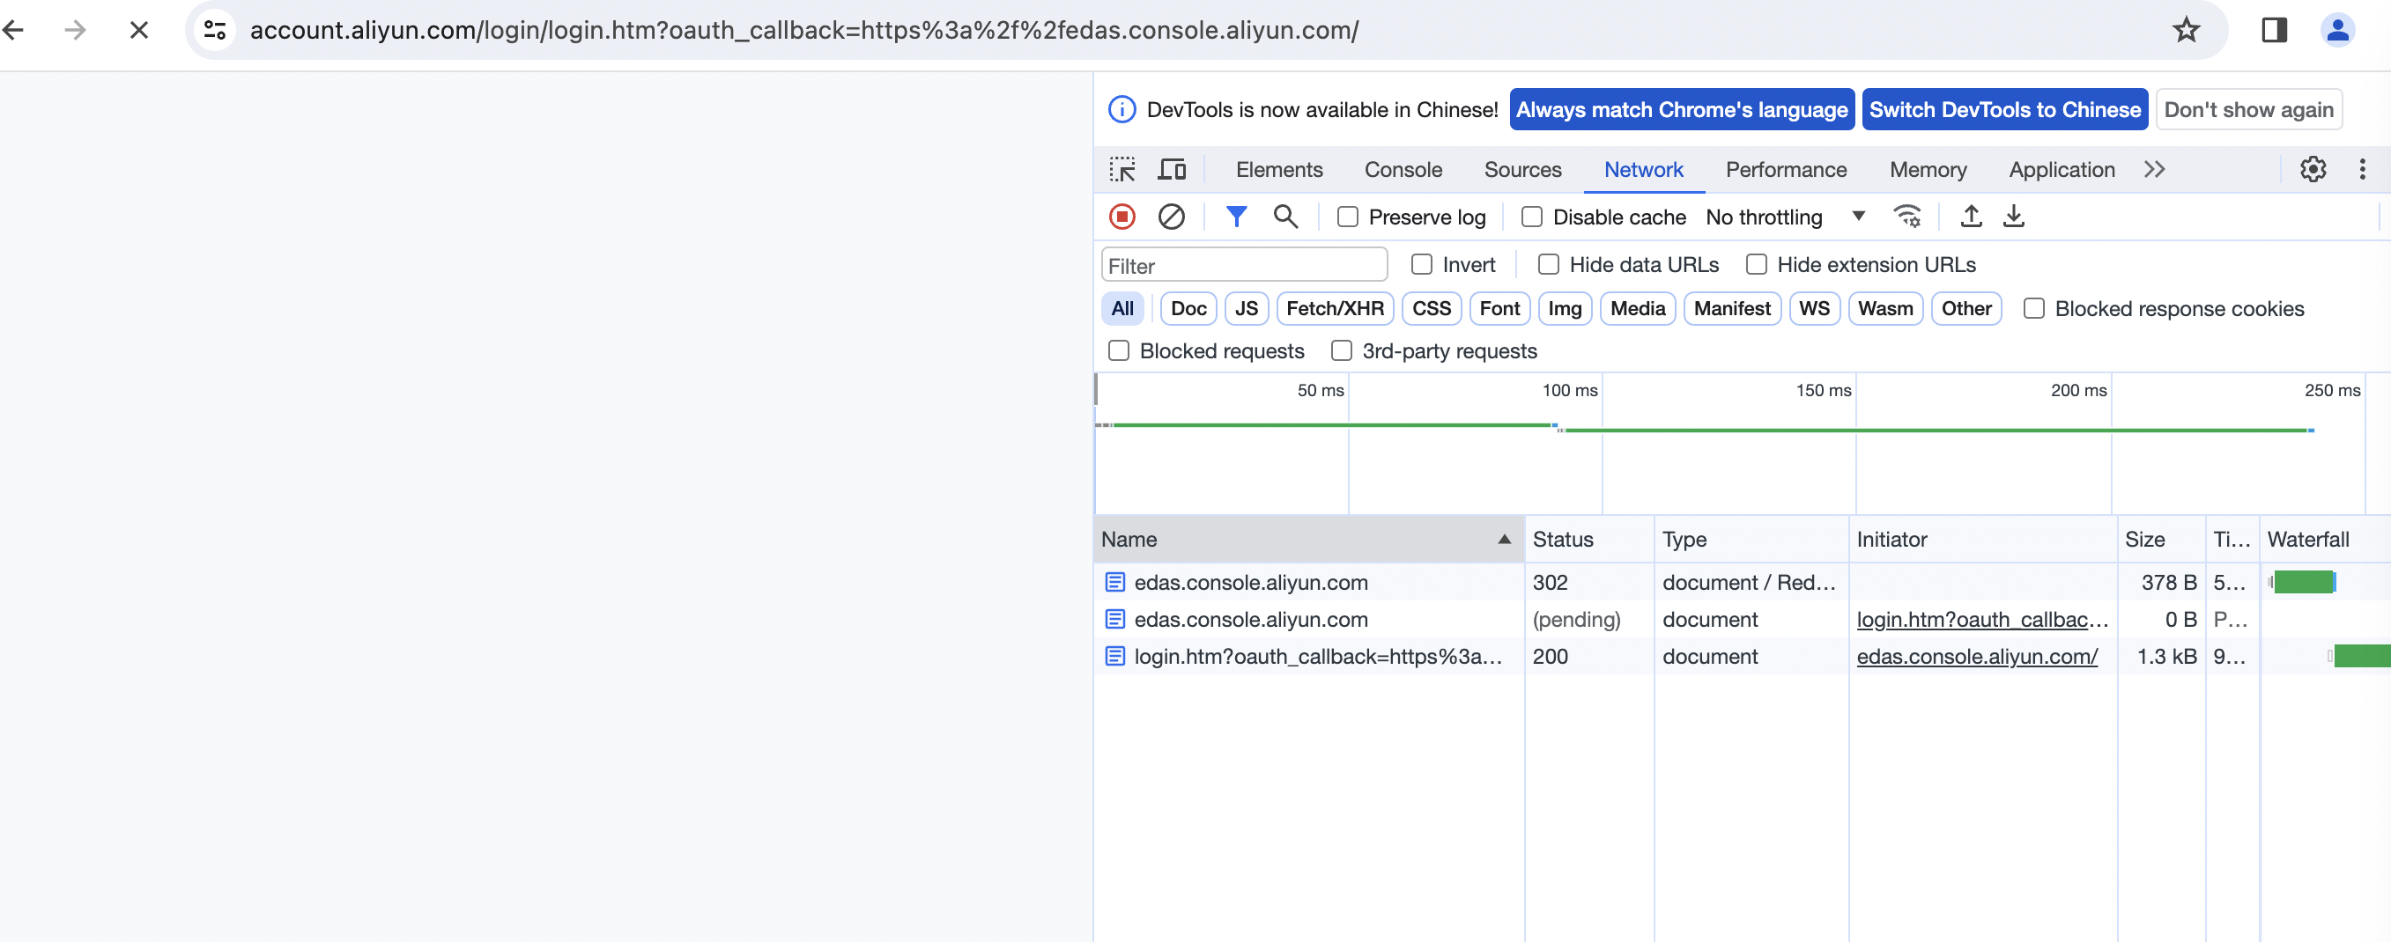Image resolution: width=2391 pixels, height=942 pixels.
Task: Filter requests by Doc type
Action: (1188, 309)
